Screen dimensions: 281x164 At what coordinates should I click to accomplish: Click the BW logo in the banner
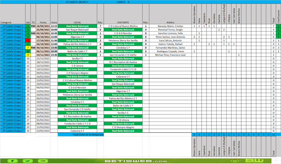point(254,160)
